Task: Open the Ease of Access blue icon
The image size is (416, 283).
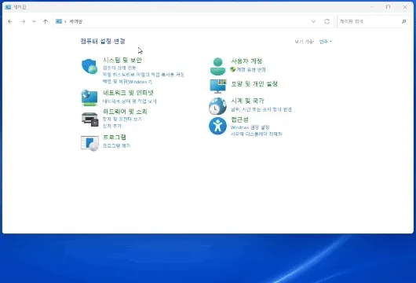Action: point(217,126)
